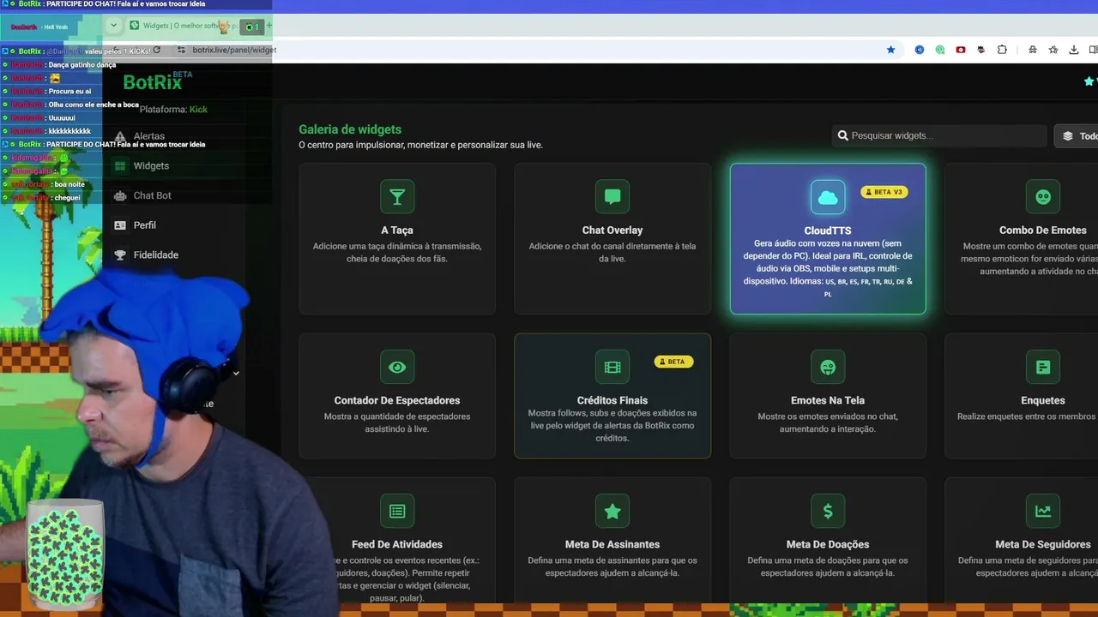Open the Créditos Finais widget card title
Viewport: 1098px width, 617px height.
(612, 400)
